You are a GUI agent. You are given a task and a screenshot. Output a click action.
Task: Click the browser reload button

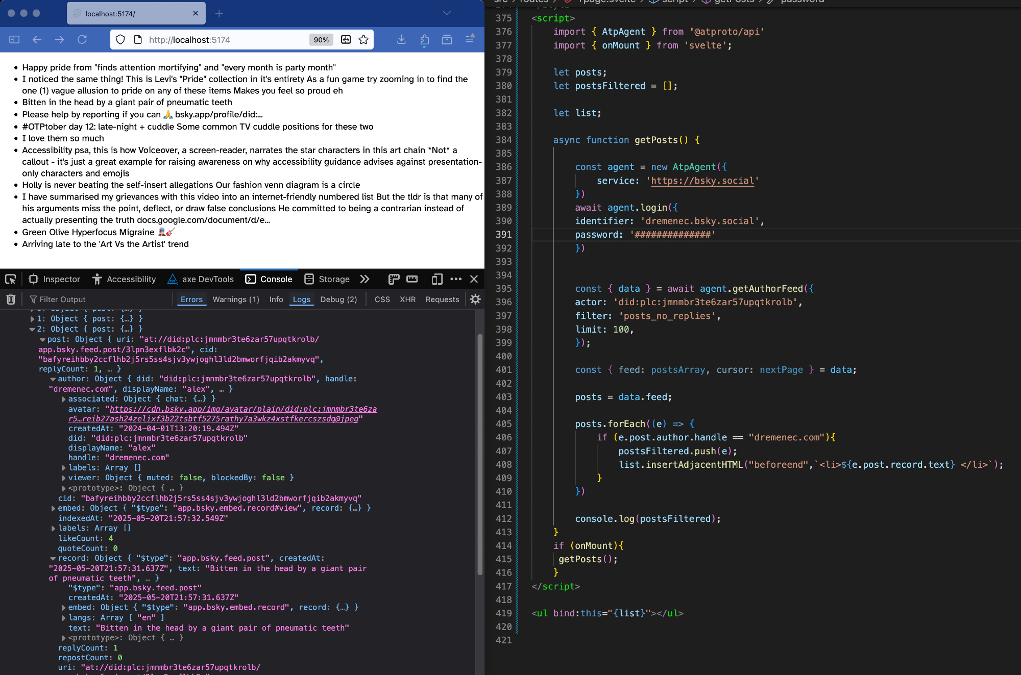click(x=82, y=40)
